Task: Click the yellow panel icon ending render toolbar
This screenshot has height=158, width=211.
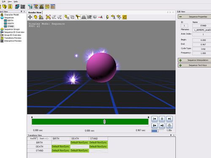Action: point(124,17)
